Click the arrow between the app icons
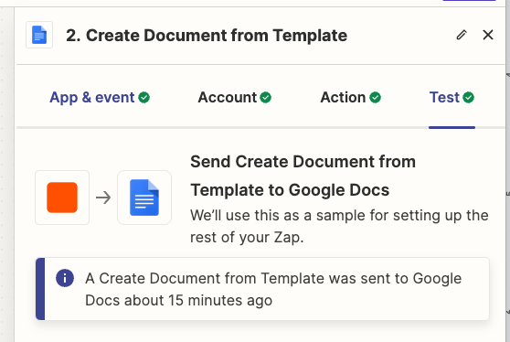Image resolution: width=510 pixels, height=342 pixels. 103,198
